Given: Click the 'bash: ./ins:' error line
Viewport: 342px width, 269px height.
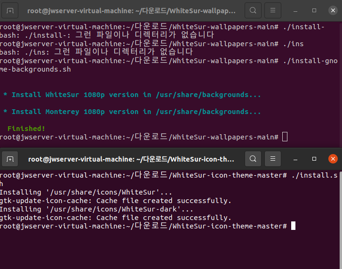Looking at the screenshot, I should tap(96, 52).
